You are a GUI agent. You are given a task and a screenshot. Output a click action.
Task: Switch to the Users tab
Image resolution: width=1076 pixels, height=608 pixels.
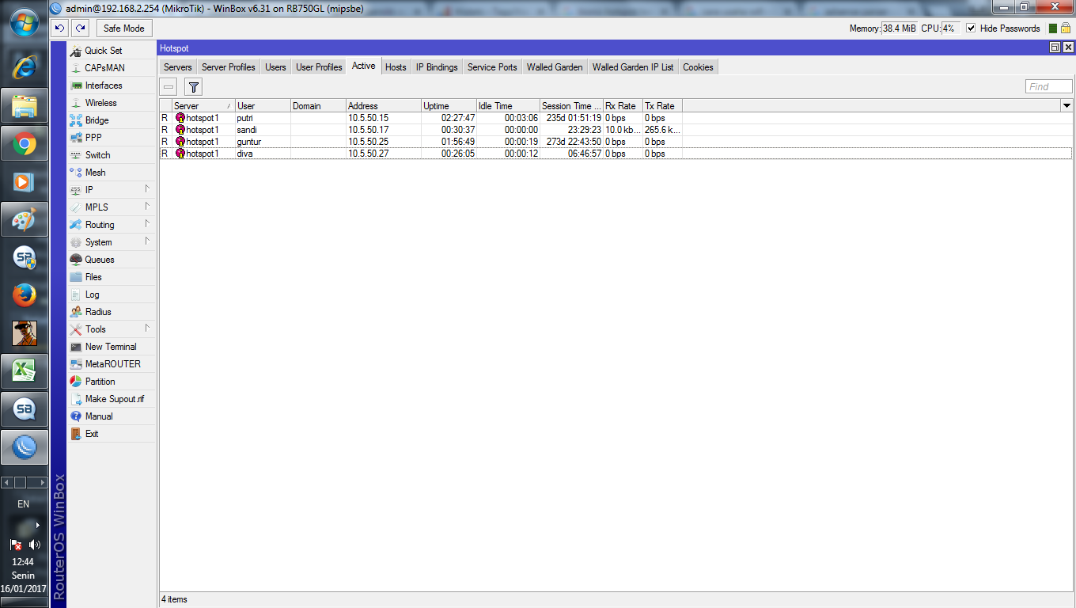click(275, 67)
